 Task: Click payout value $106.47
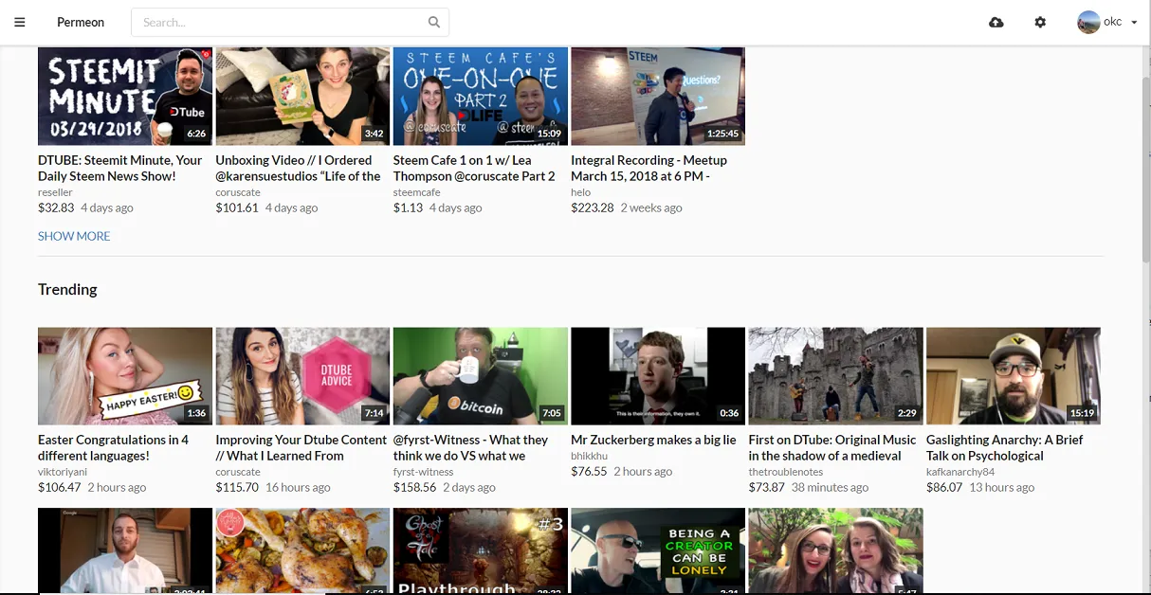click(60, 487)
